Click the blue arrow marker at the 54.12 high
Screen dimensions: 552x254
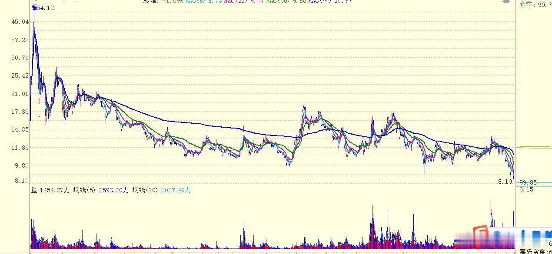34,7
